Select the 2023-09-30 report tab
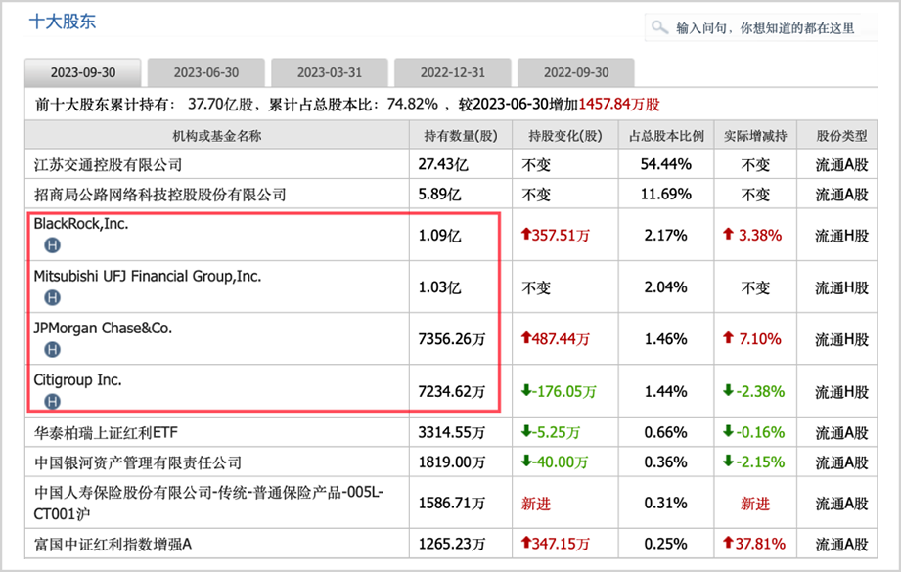Viewport: 901px width, 572px height. [x=83, y=72]
